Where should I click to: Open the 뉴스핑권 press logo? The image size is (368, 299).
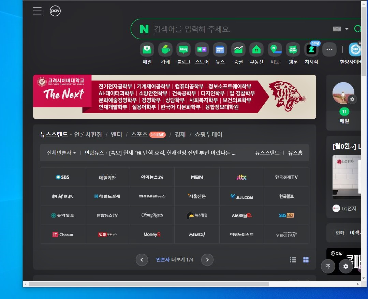click(197, 215)
